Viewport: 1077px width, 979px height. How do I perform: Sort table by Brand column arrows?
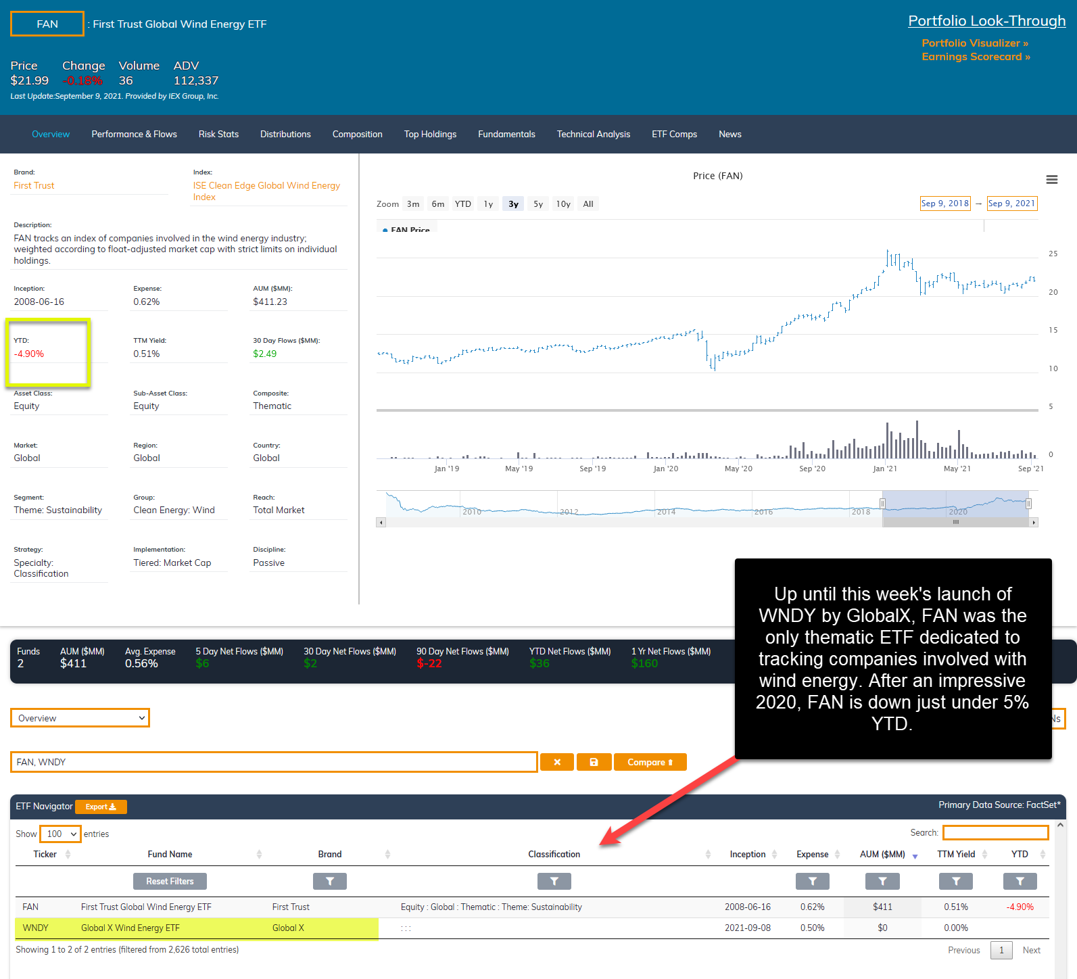click(x=387, y=855)
